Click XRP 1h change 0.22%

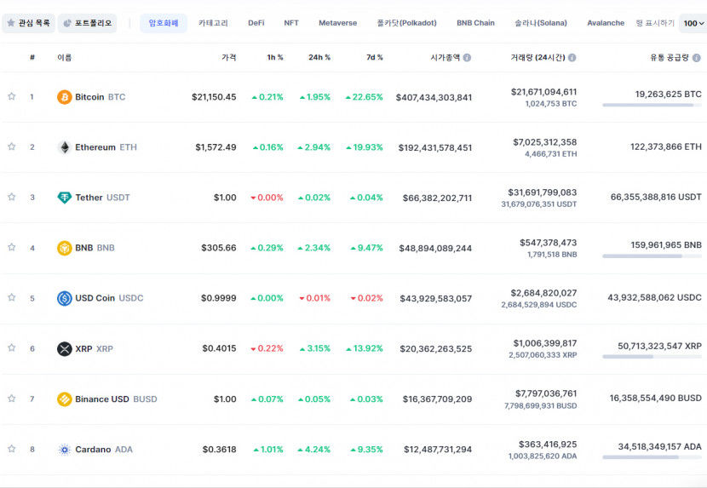267,348
